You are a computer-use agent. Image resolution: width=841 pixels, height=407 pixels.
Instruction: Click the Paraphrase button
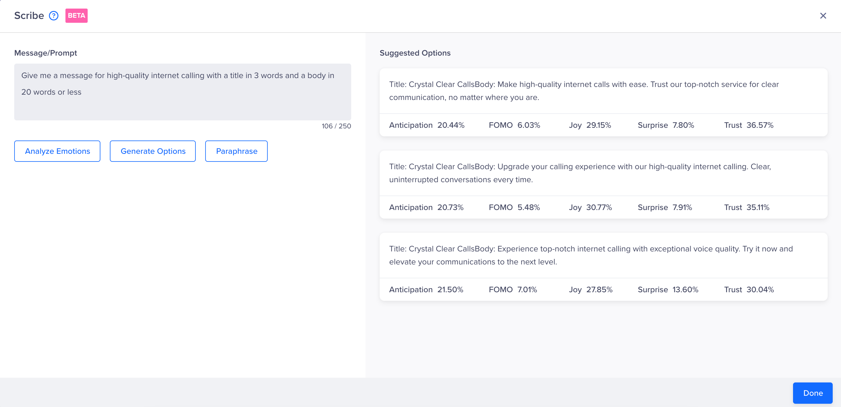coord(236,151)
